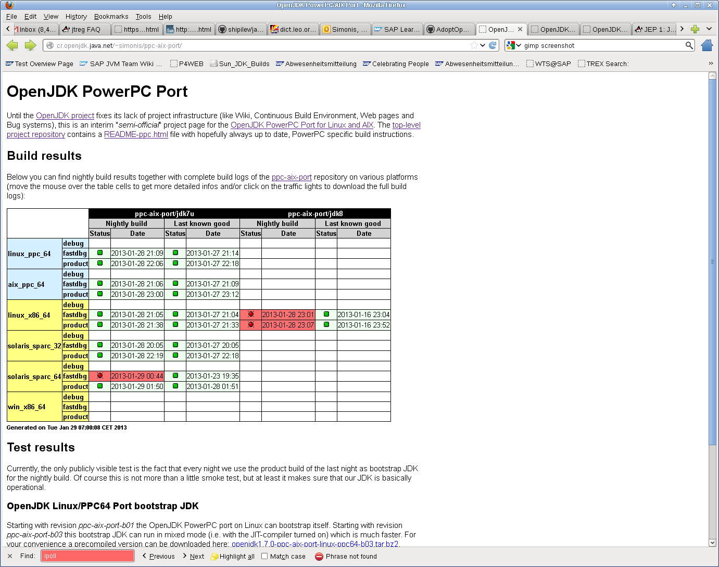Open the list all tabs dropdown
Image resolution: width=719 pixels, height=567 pixels.
pos(709,29)
